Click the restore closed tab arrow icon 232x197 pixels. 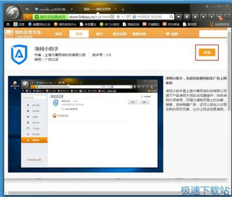(27, 9)
